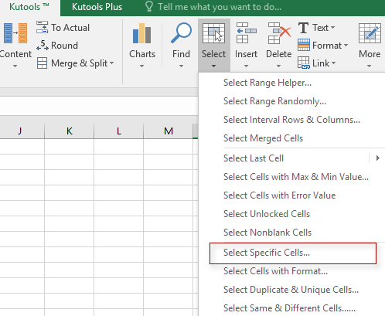
Task: Click the To Actual icon
Action: point(42,27)
